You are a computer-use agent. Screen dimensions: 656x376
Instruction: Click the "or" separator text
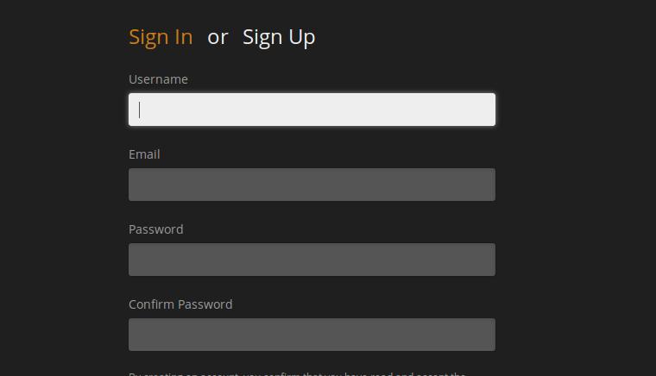[x=218, y=38]
